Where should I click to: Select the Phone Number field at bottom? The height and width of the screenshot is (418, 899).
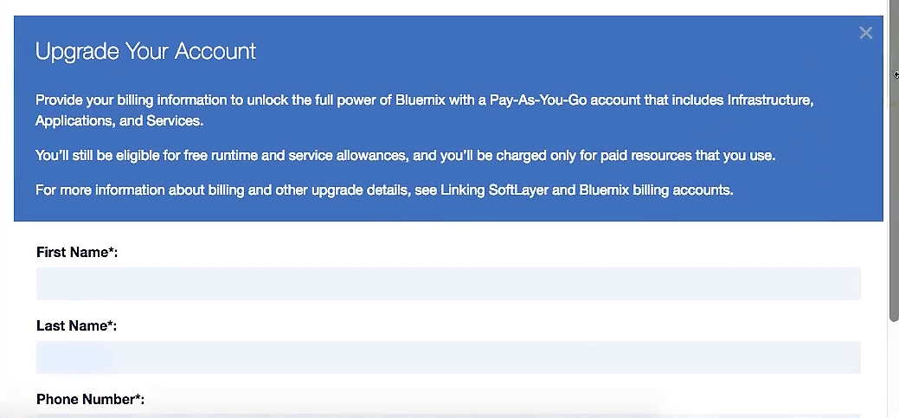click(x=448, y=415)
